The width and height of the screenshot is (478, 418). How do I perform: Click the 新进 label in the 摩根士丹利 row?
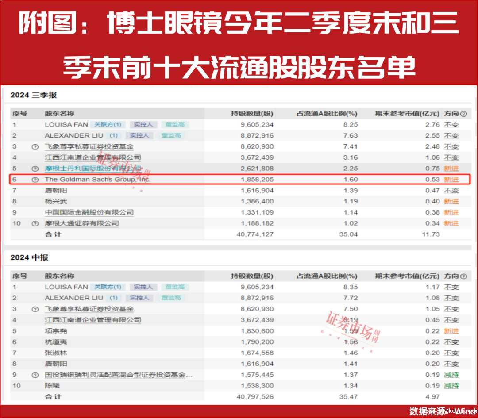(x=451, y=169)
